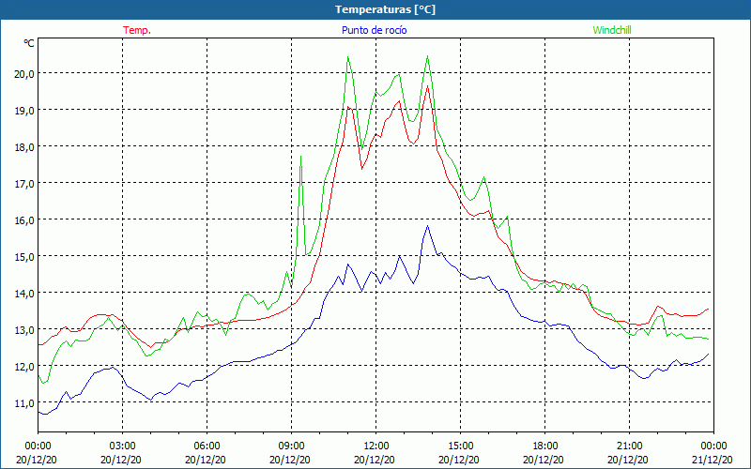This screenshot has width=751, height=469.
Task: Click the Temperaturas [°C] chart title
Action: [385, 9]
